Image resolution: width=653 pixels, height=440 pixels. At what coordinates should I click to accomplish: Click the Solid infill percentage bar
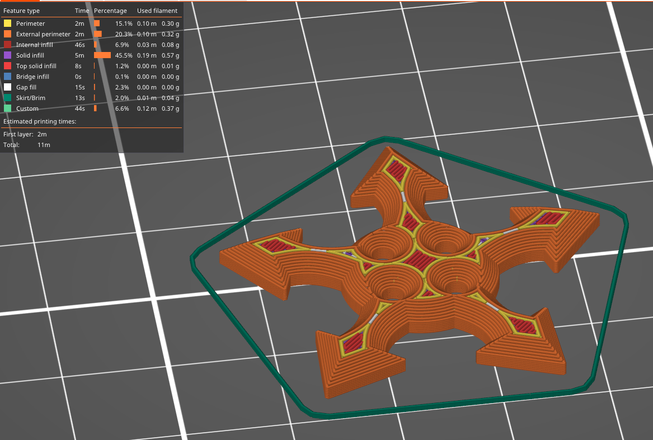102,55
